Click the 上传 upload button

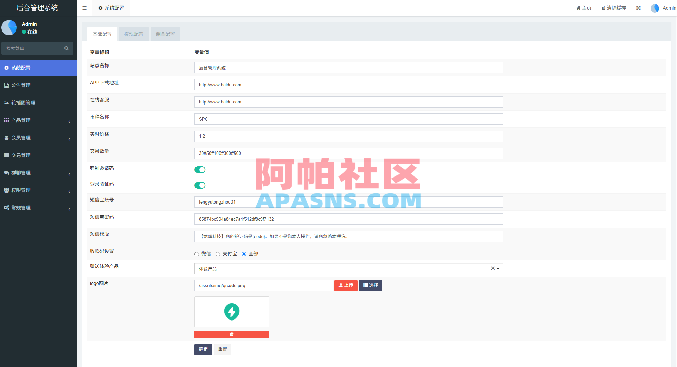click(x=346, y=285)
